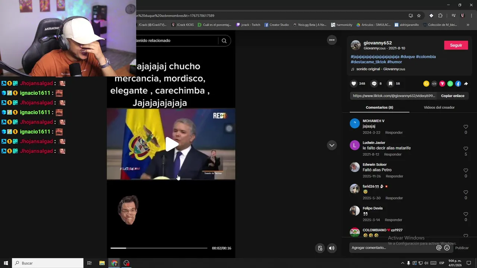Open the Chrome profile avatar

point(462,16)
